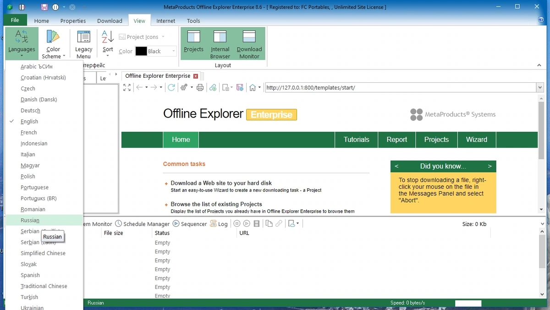Switch to the Internet ribbon tab
The width and height of the screenshot is (550, 310).
(x=166, y=21)
